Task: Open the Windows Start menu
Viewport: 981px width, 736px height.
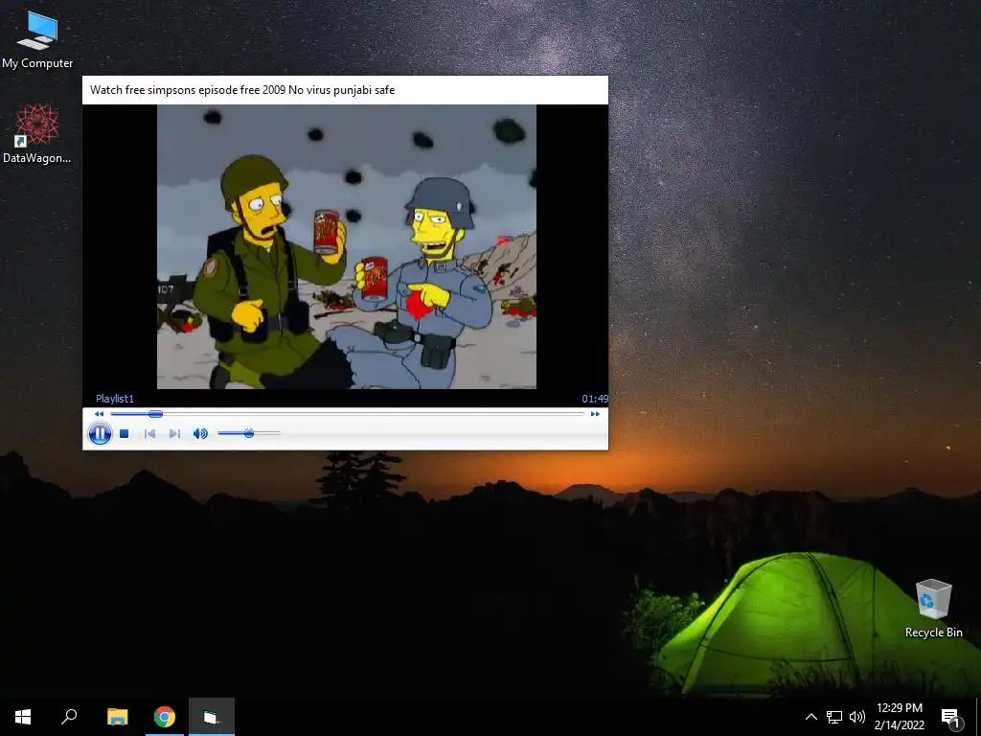Action: [x=23, y=717]
